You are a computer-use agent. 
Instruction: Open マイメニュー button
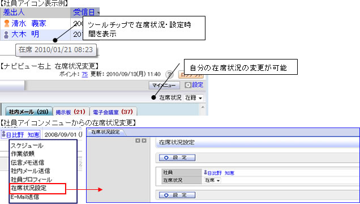pos(164,86)
